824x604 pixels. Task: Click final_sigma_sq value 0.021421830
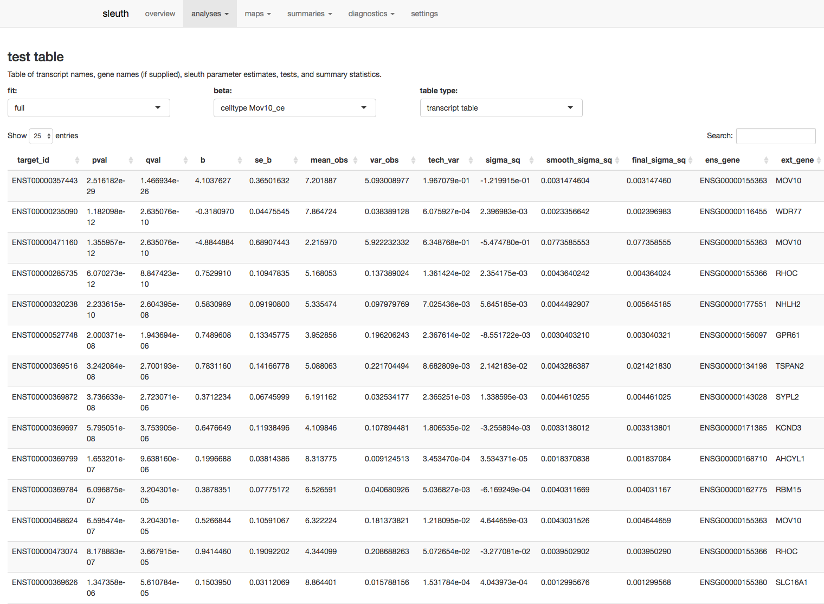tap(649, 366)
